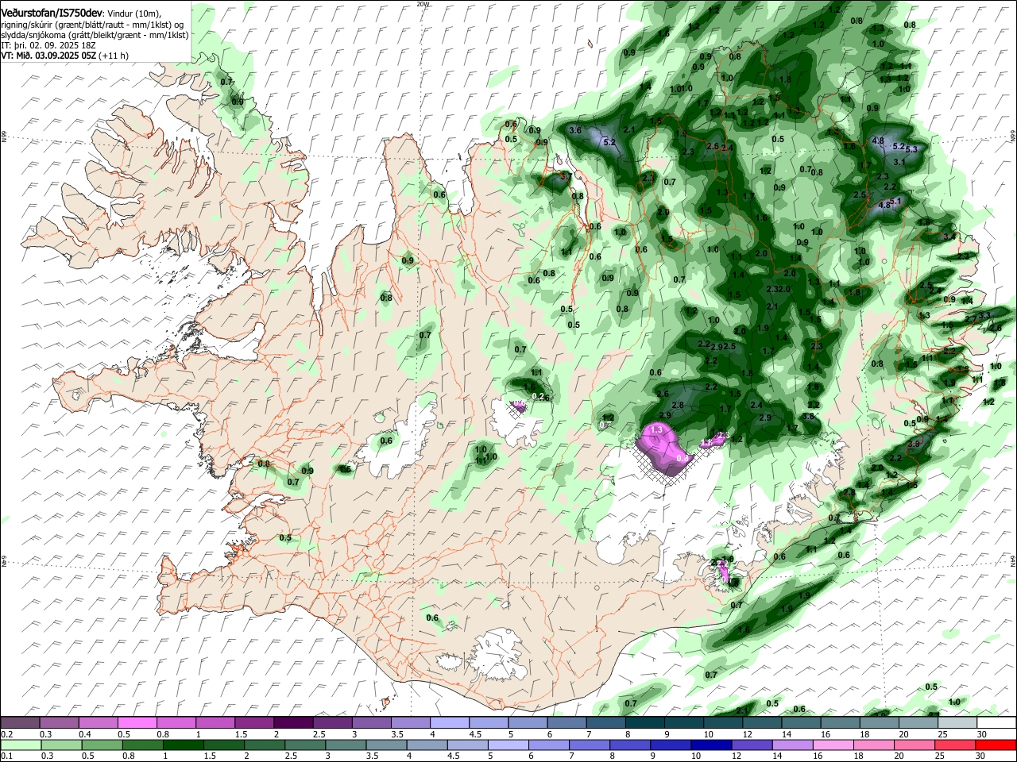Click the navy blue swatch in lower legend row
Screen dimensions: 1017x762
pos(711,745)
